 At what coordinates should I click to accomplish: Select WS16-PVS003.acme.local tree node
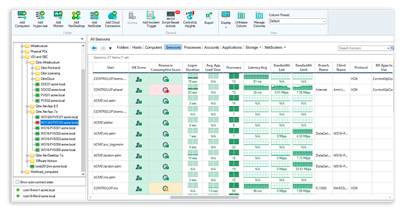click(x=58, y=139)
